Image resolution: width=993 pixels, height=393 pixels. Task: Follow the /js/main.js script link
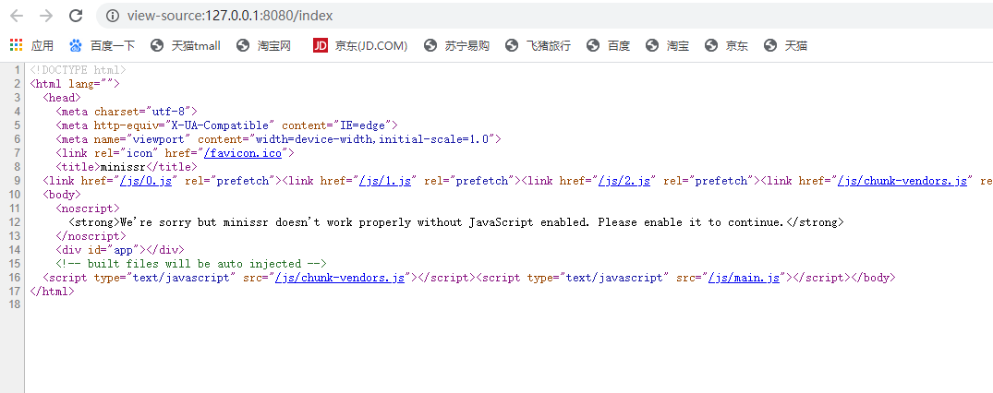coord(745,278)
